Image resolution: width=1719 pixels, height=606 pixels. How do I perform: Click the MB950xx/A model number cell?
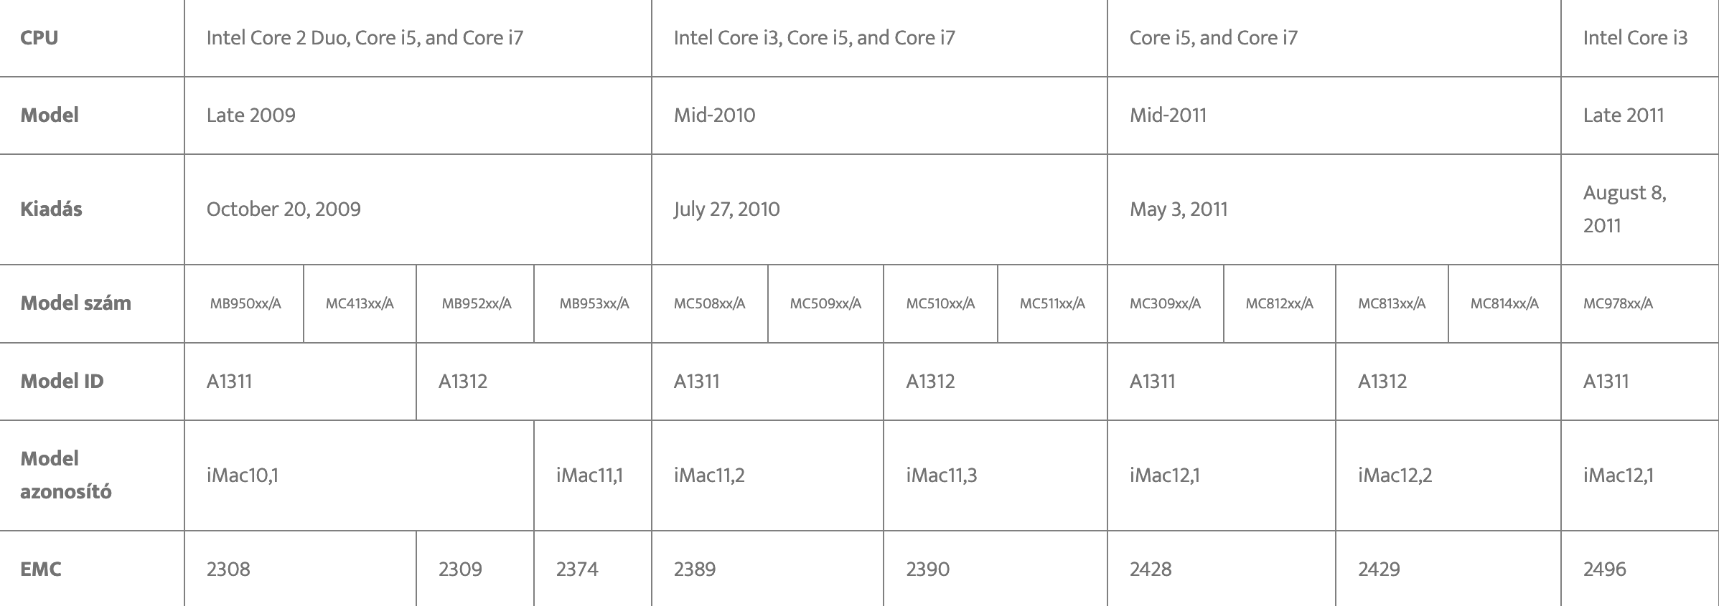(x=244, y=304)
